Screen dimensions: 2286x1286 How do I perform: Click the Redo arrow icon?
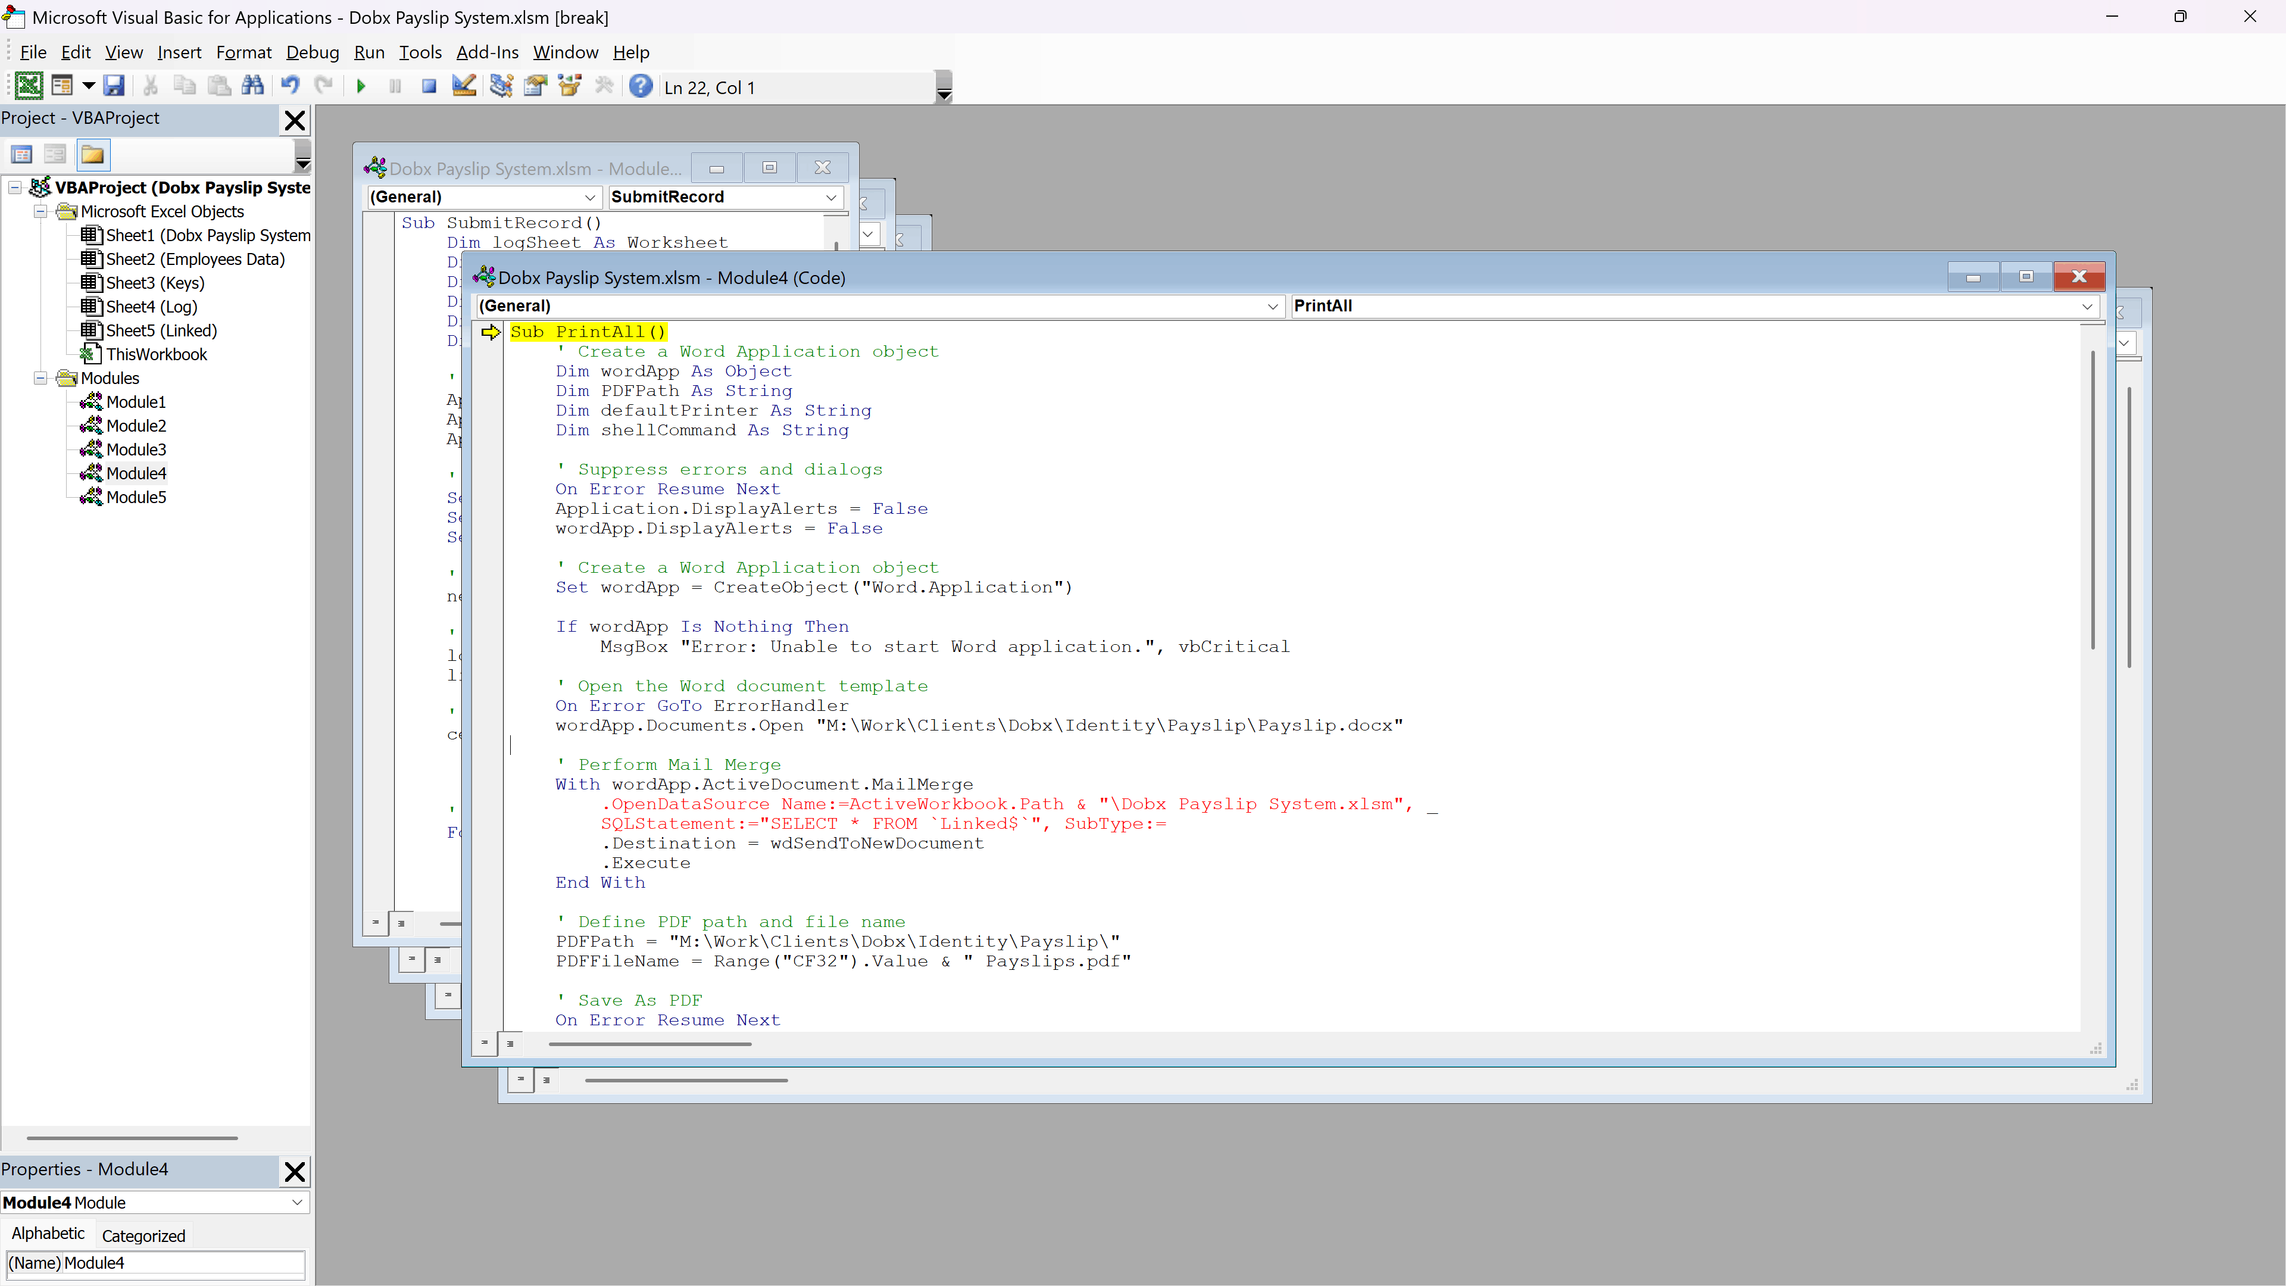324,86
